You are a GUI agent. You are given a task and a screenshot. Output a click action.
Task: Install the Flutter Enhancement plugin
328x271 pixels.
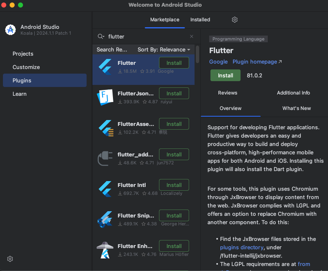(x=174, y=246)
